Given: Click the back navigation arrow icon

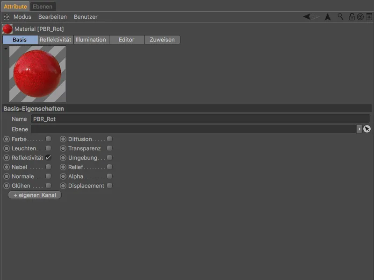Looking at the screenshot, I should (x=306, y=17).
